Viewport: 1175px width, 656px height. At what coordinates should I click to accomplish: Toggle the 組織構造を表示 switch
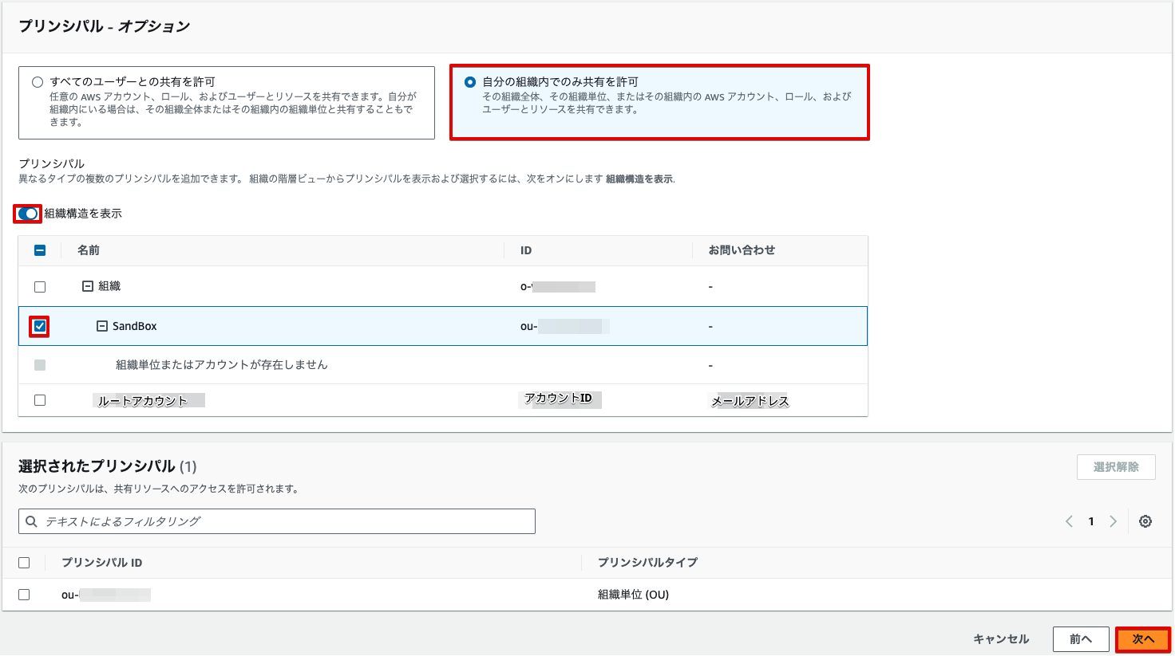pos(28,214)
